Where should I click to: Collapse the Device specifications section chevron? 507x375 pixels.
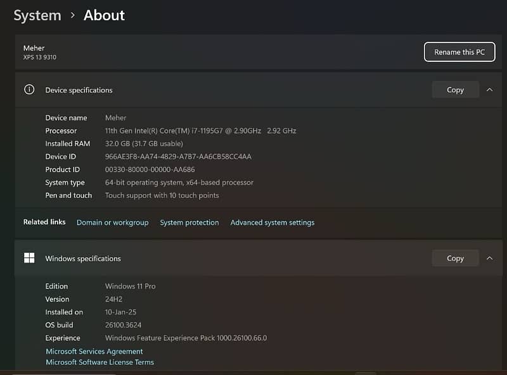(x=489, y=90)
